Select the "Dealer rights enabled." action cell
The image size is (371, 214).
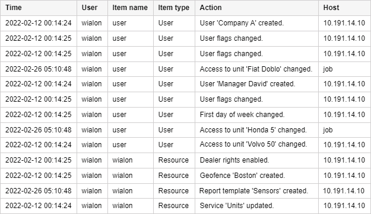click(256, 160)
